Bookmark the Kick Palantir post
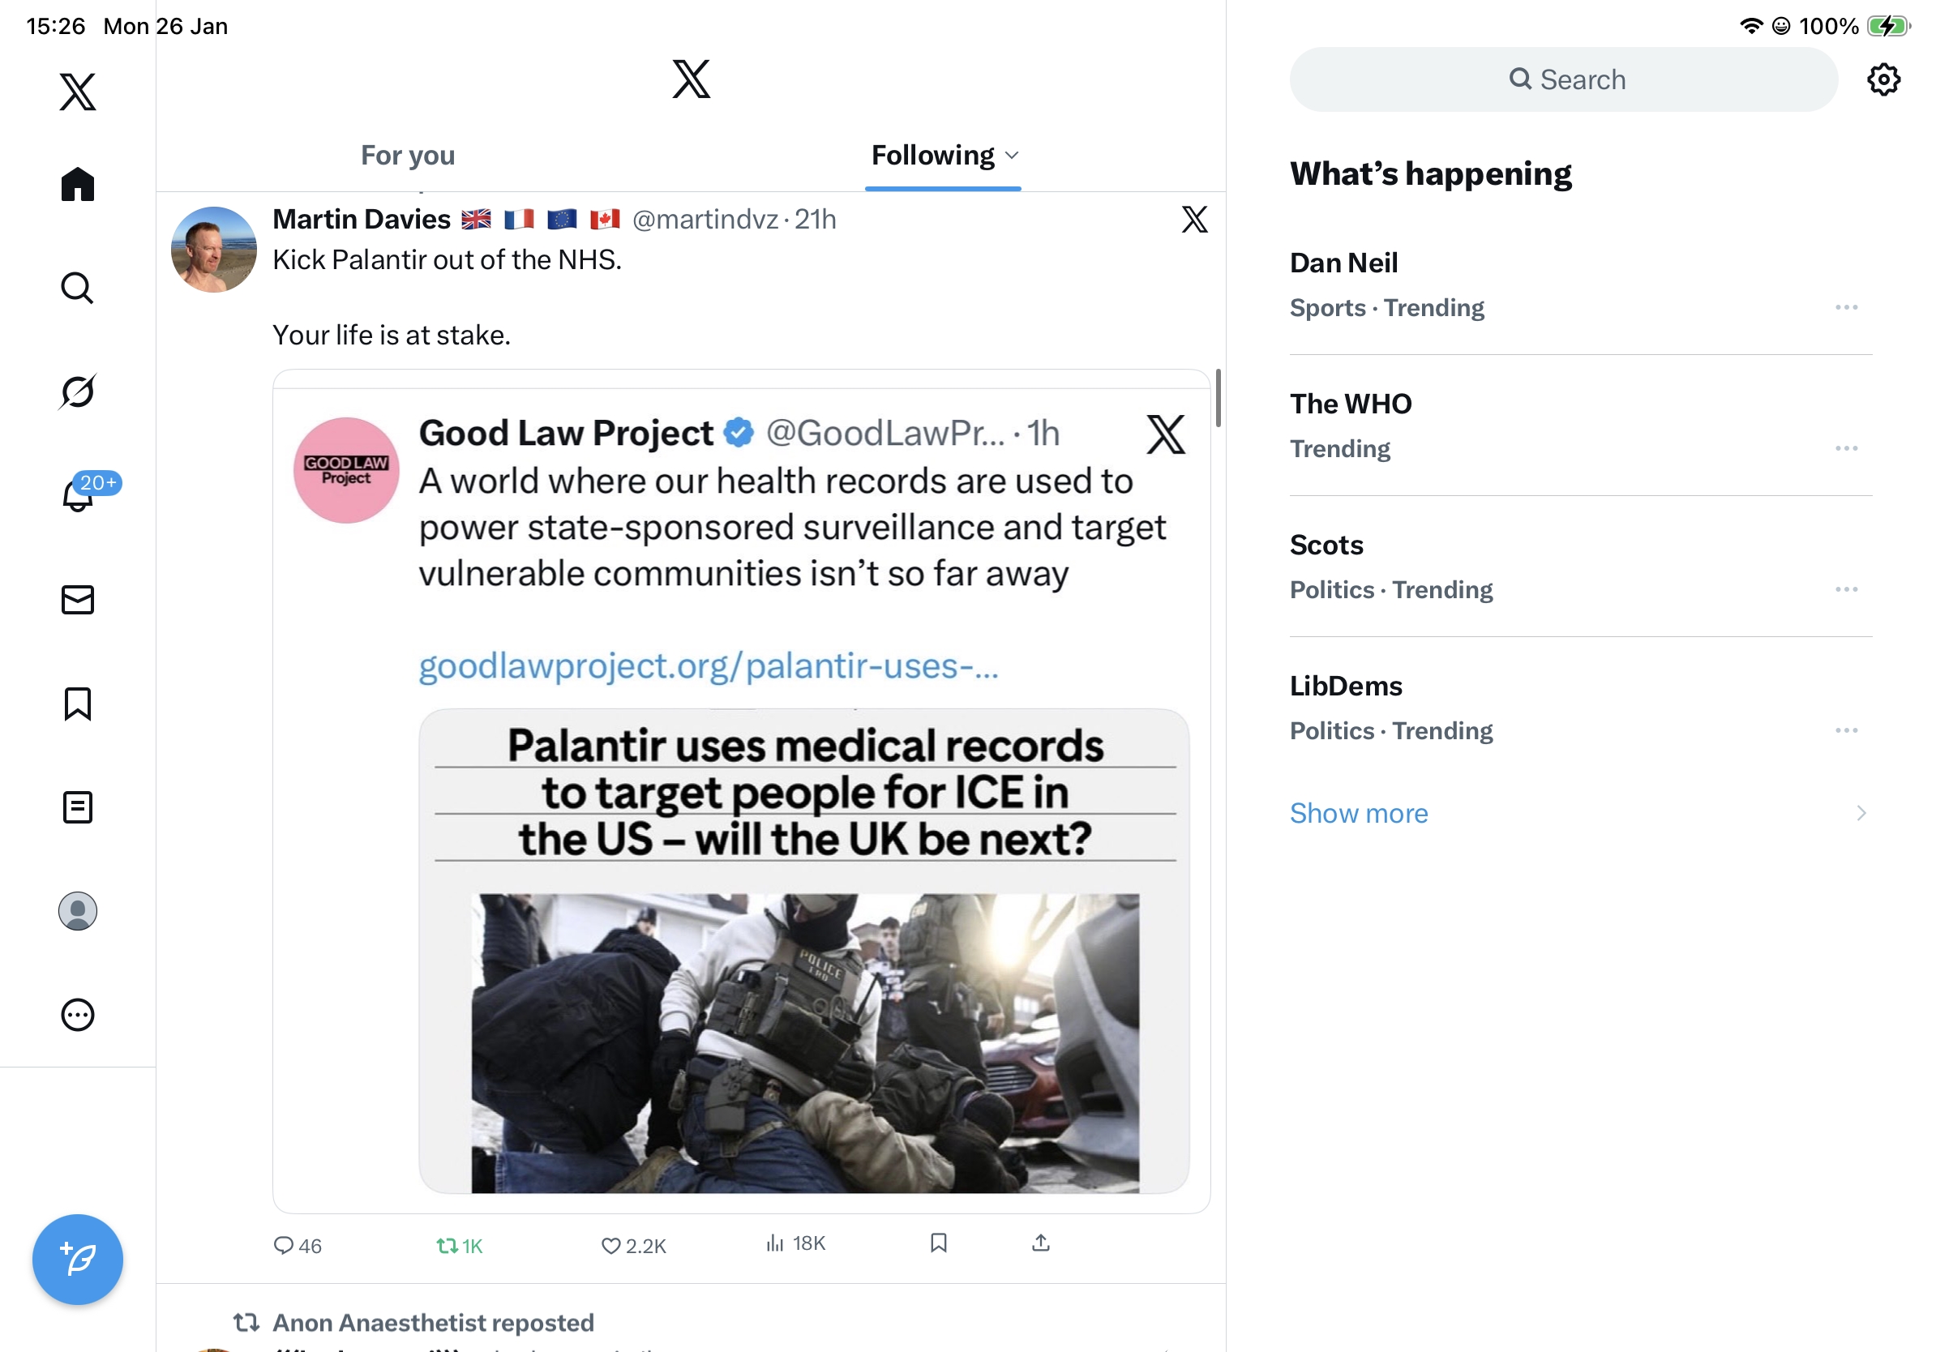 click(939, 1243)
